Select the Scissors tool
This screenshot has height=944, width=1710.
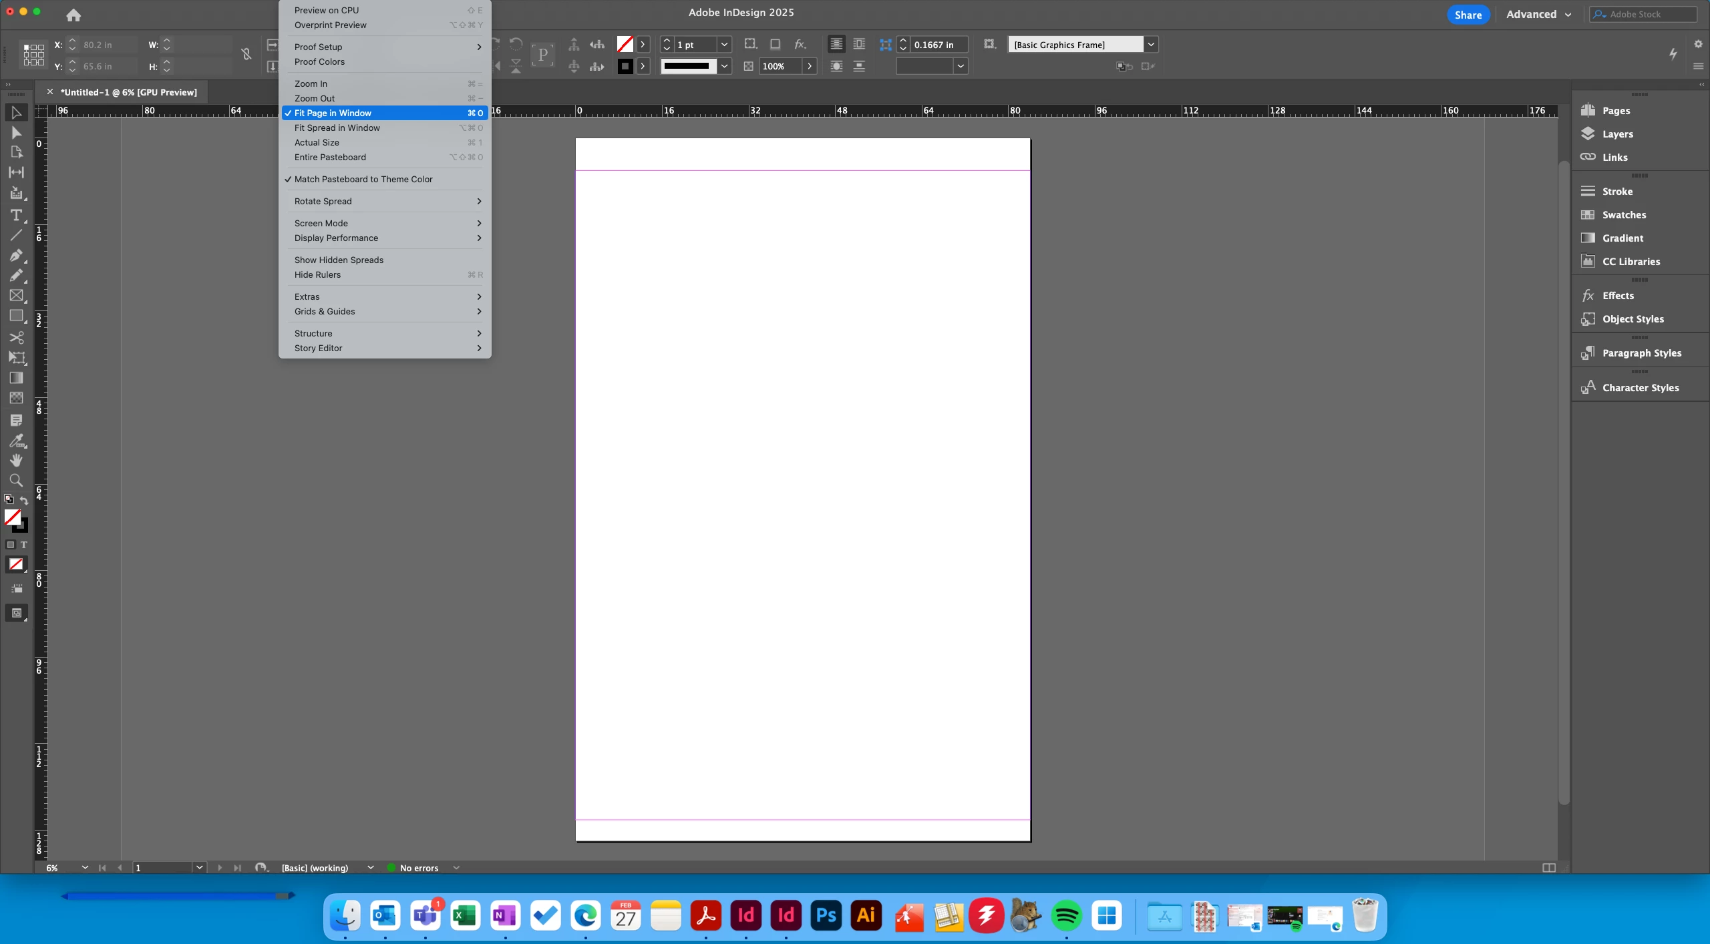pos(16,337)
